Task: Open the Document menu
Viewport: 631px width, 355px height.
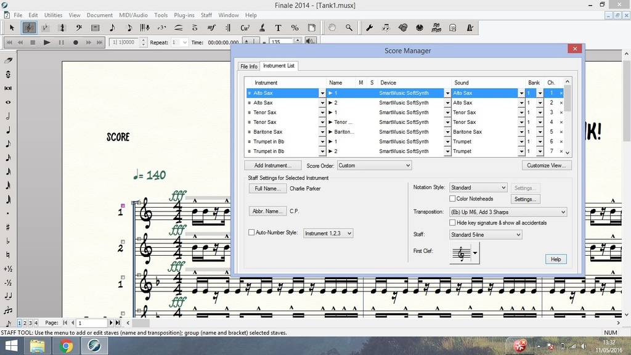Action: pyautogui.click(x=99, y=15)
